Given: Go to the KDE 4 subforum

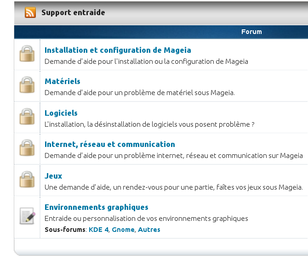Looking at the screenshot, I should click(x=99, y=230).
